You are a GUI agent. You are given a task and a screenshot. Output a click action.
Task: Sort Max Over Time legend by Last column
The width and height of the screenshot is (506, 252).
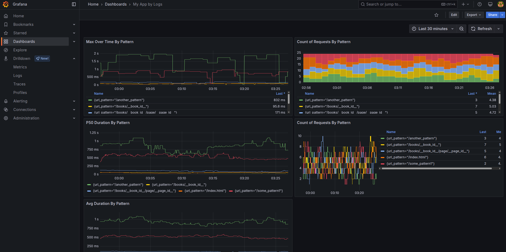(280, 94)
